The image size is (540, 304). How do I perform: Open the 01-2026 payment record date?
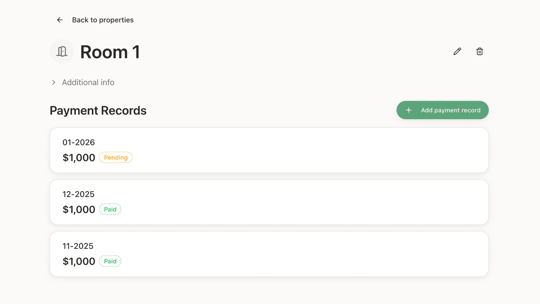[x=78, y=142]
